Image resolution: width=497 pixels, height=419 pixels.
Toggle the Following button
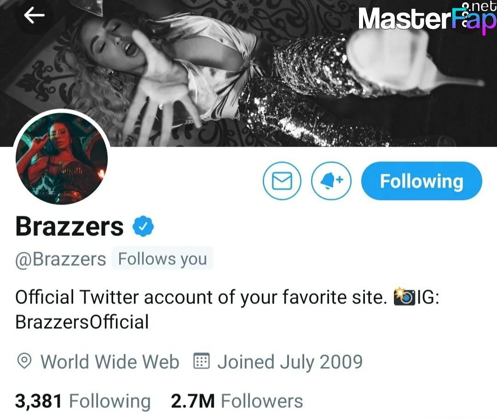tap(422, 181)
